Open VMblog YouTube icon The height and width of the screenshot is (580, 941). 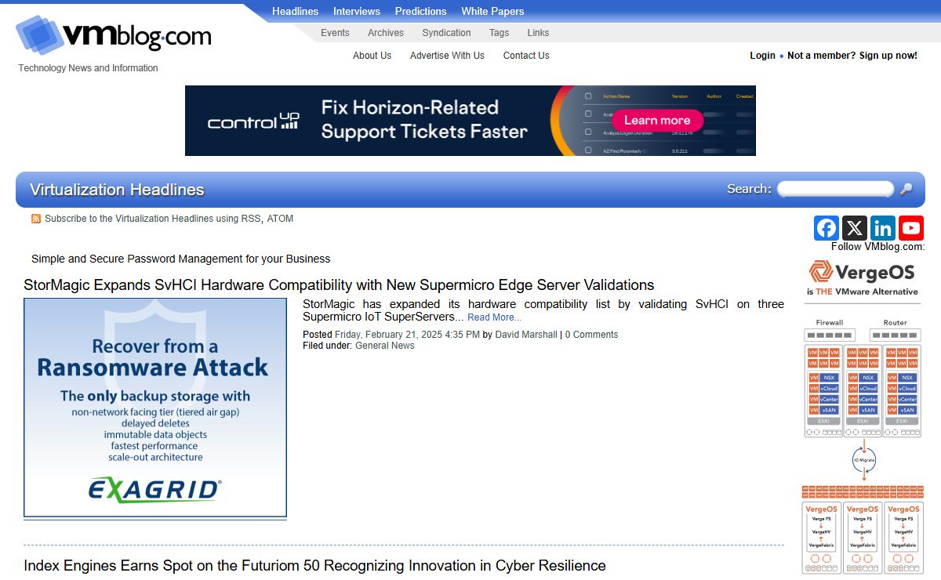(x=911, y=228)
